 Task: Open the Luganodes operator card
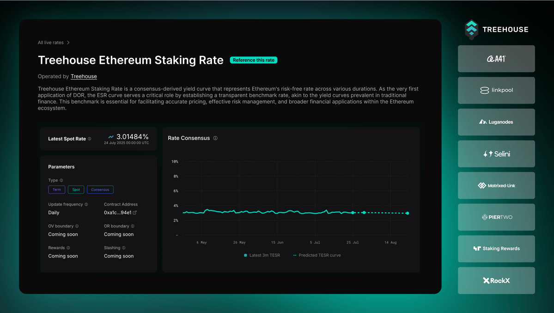pyautogui.click(x=496, y=122)
